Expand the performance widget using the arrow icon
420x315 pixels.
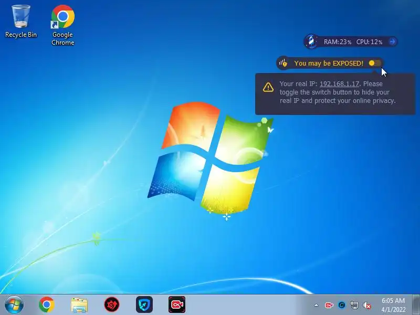click(392, 41)
